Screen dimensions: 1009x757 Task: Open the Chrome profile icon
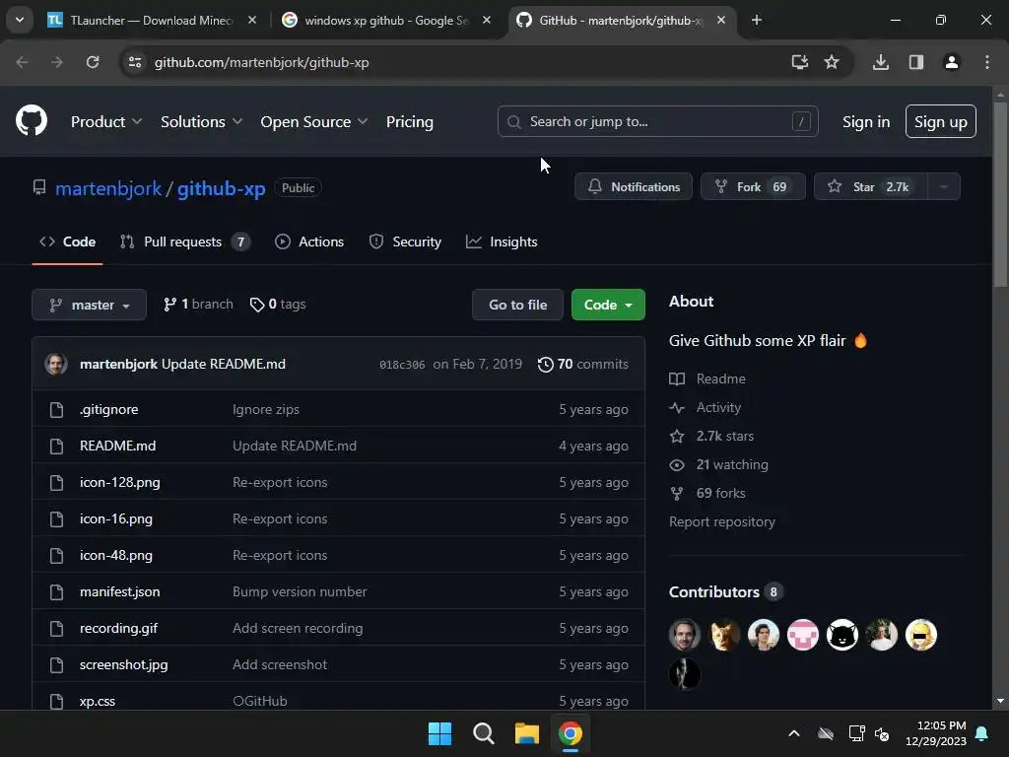[952, 62]
